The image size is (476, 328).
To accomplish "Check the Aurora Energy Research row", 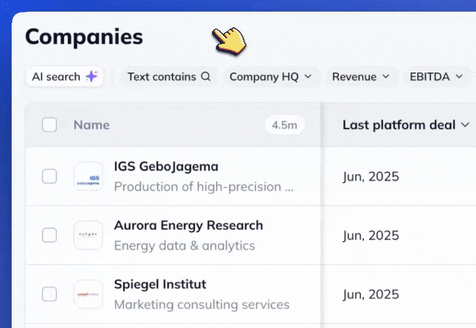I will pos(49,235).
